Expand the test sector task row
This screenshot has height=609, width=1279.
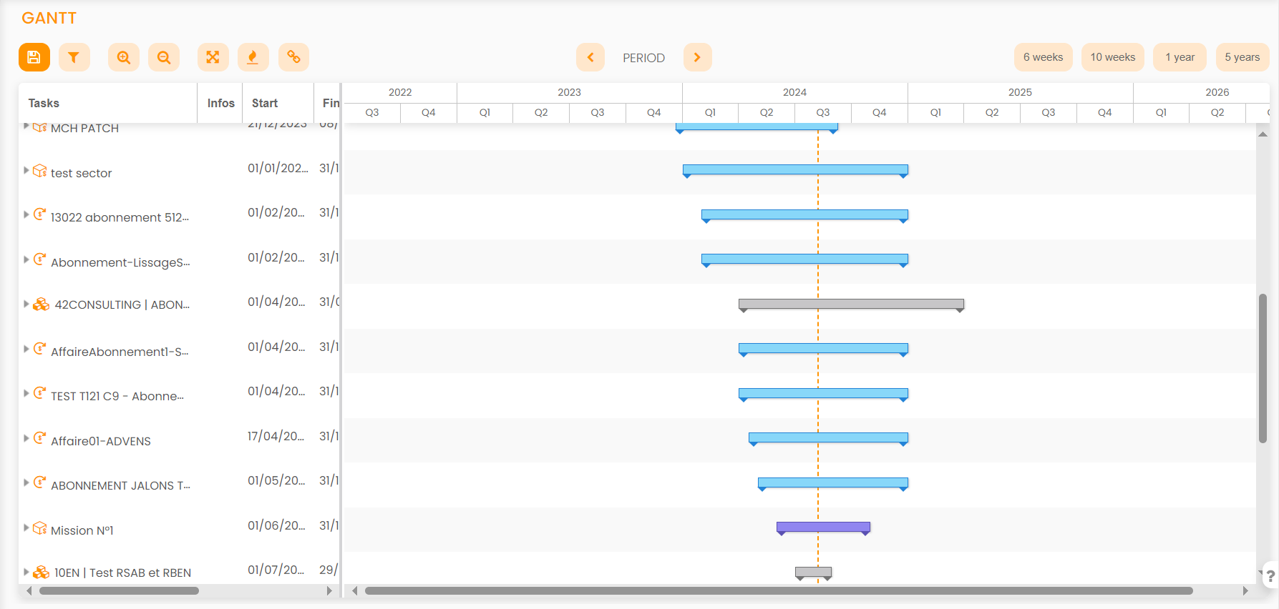(x=26, y=171)
